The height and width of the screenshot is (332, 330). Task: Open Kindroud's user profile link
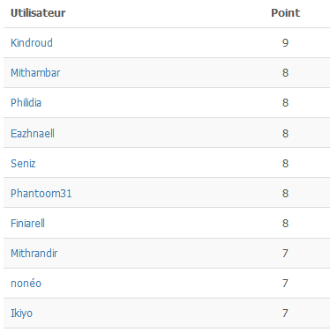32,43
